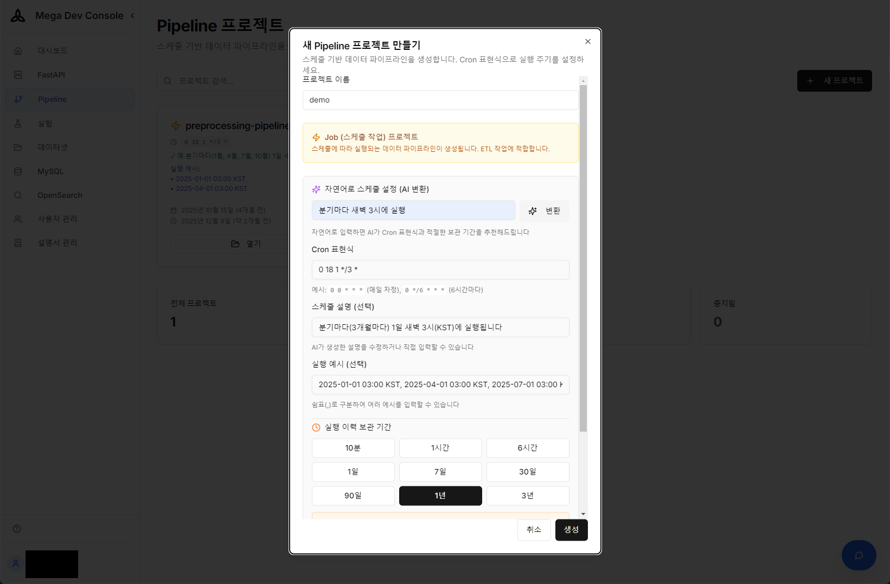890x584 pixels.
Task: Select the 10분 retention option
Action: point(353,448)
